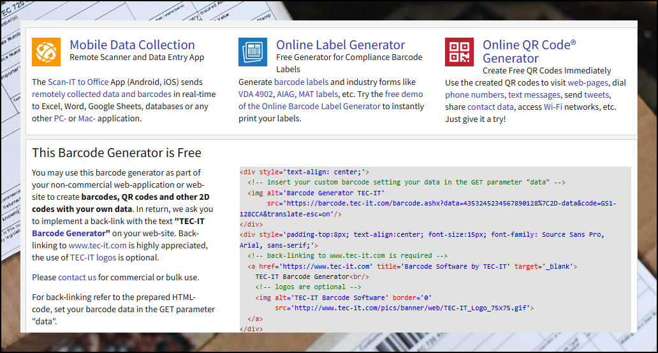Viewport: 658px width, 353px height.
Task: Click the phone numbers link
Action: point(474,95)
